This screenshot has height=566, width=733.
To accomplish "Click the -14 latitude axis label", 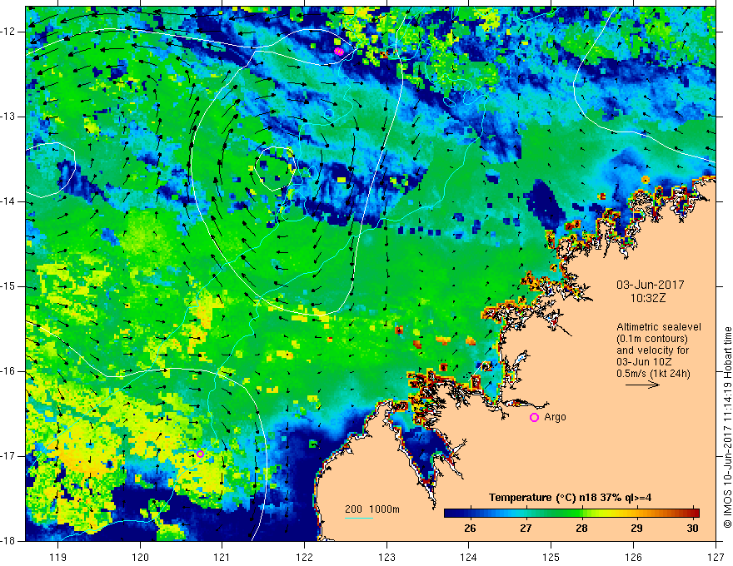I will tap(9, 201).
